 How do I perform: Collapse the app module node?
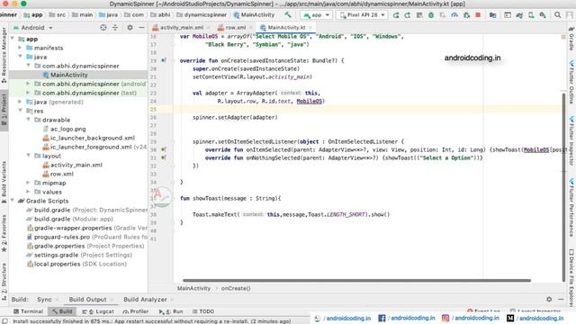tap(13, 39)
